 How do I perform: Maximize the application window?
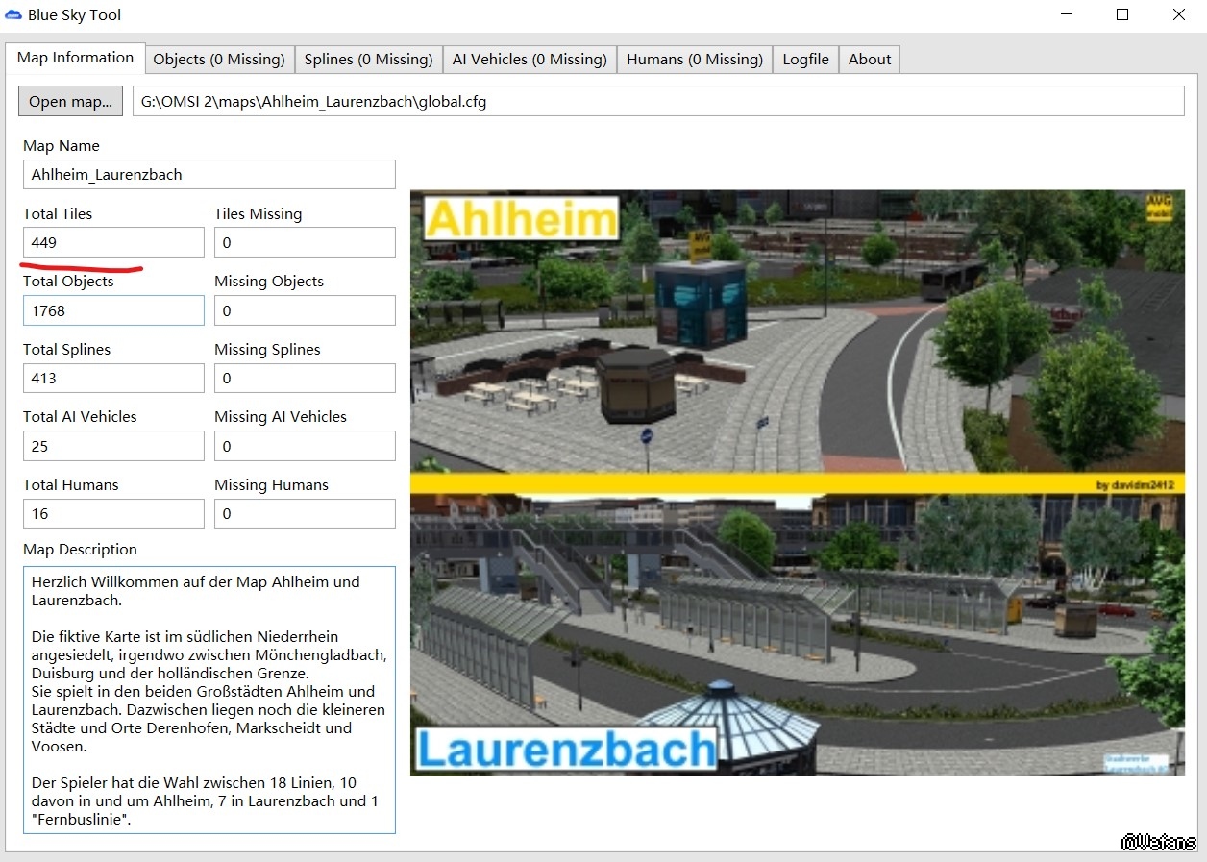click(1122, 15)
